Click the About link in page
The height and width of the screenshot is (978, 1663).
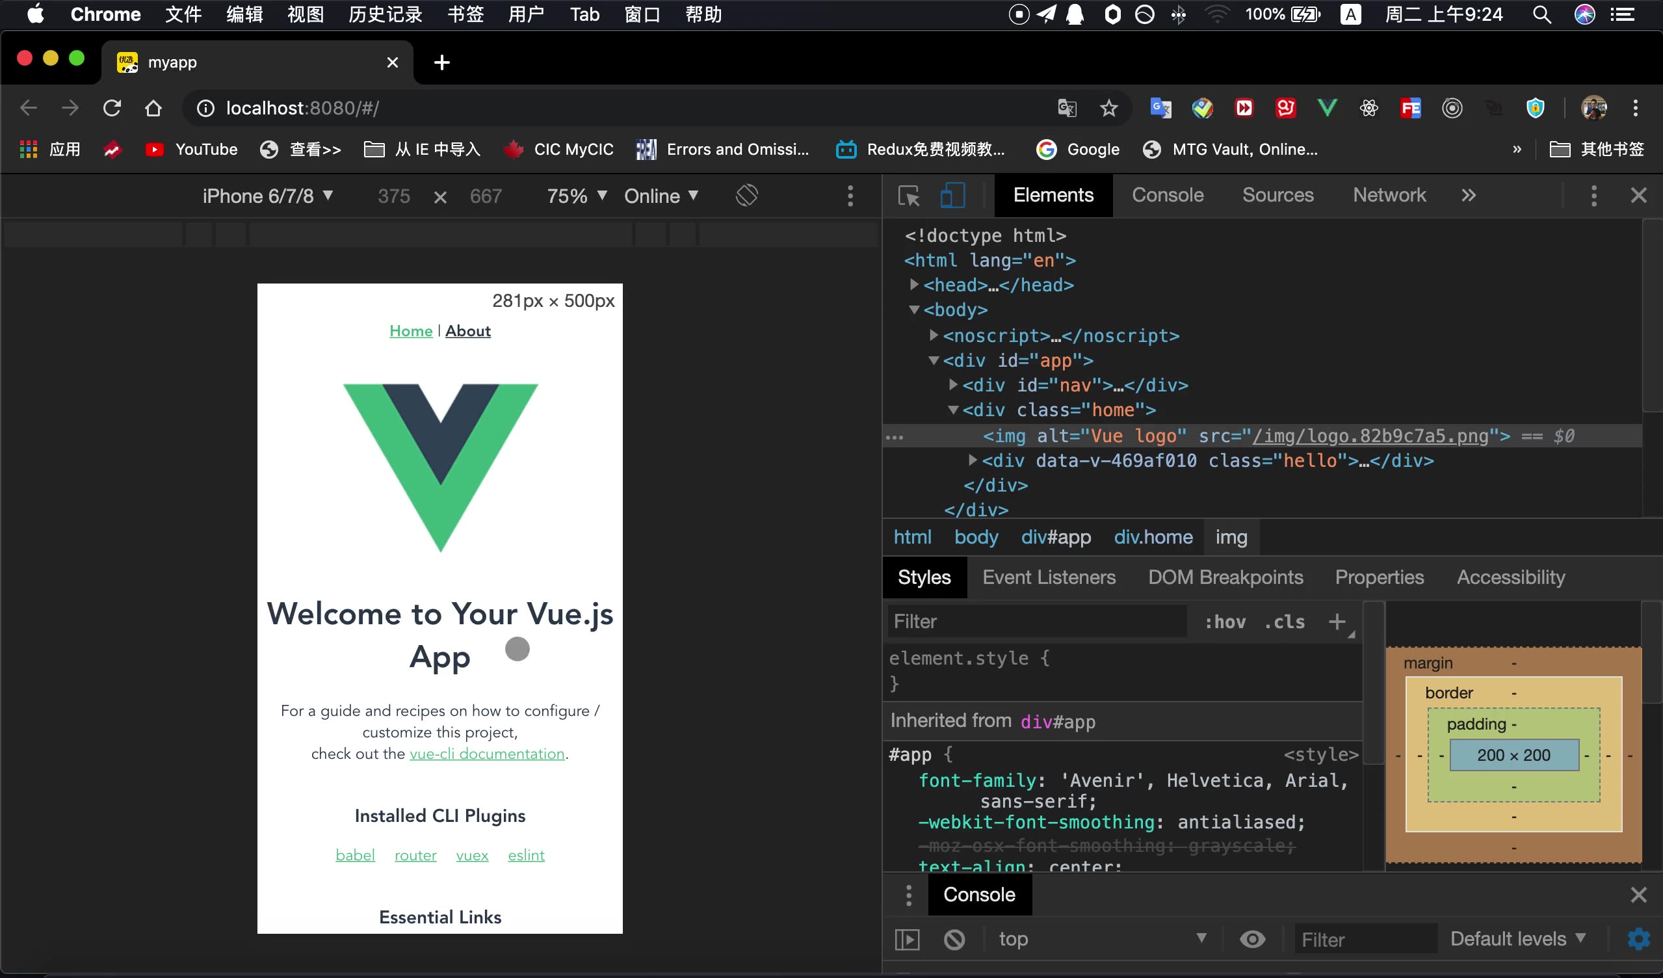[x=468, y=331]
